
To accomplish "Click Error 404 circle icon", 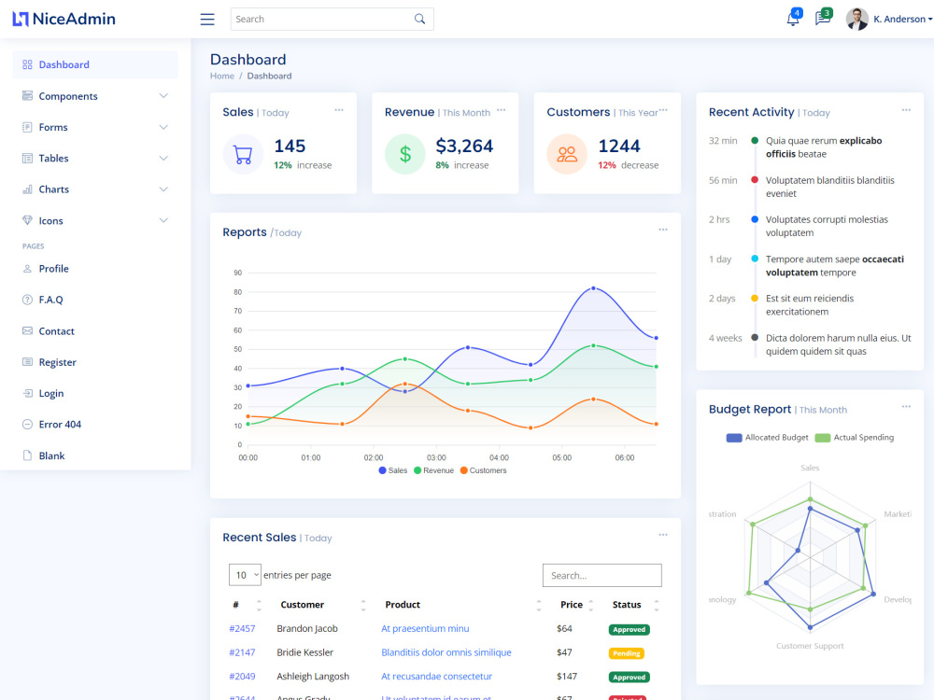I will pyautogui.click(x=27, y=425).
